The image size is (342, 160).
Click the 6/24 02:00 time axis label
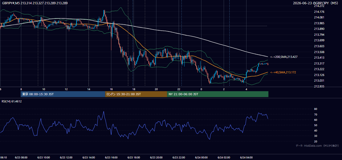pos(224,158)
